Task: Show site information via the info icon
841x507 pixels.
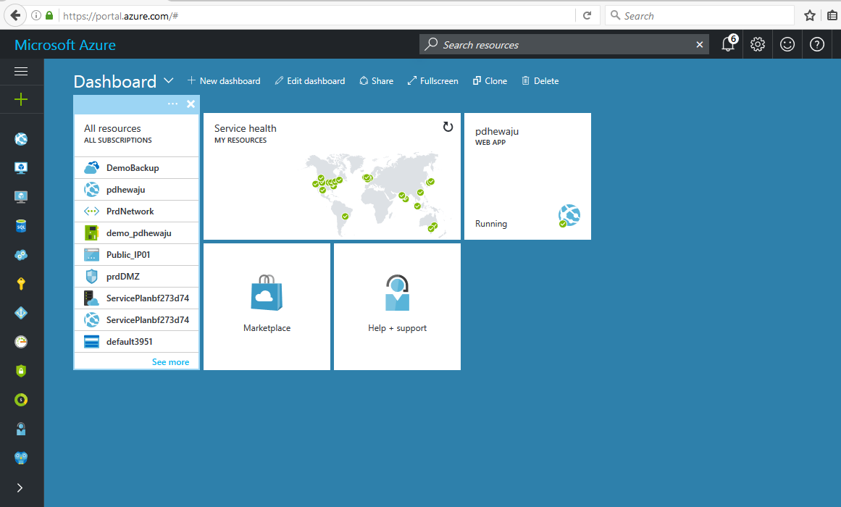Action: (36, 15)
